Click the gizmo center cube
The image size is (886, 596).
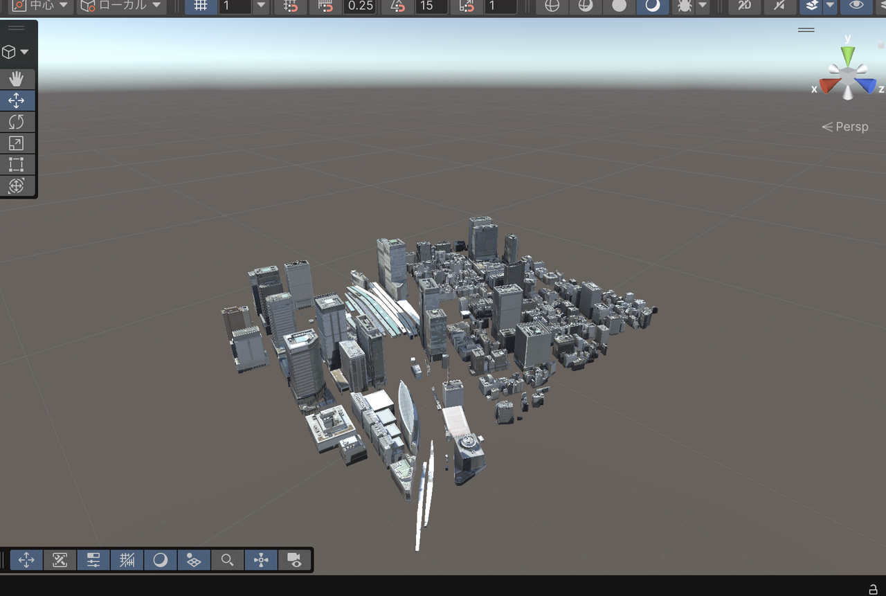(x=848, y=75)
